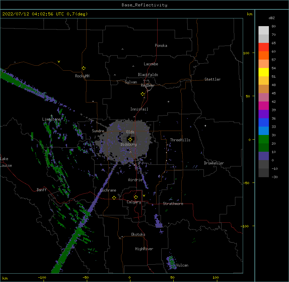289x282 pixels.
Task: Click the ThreeHills city label
Action: 180,140
